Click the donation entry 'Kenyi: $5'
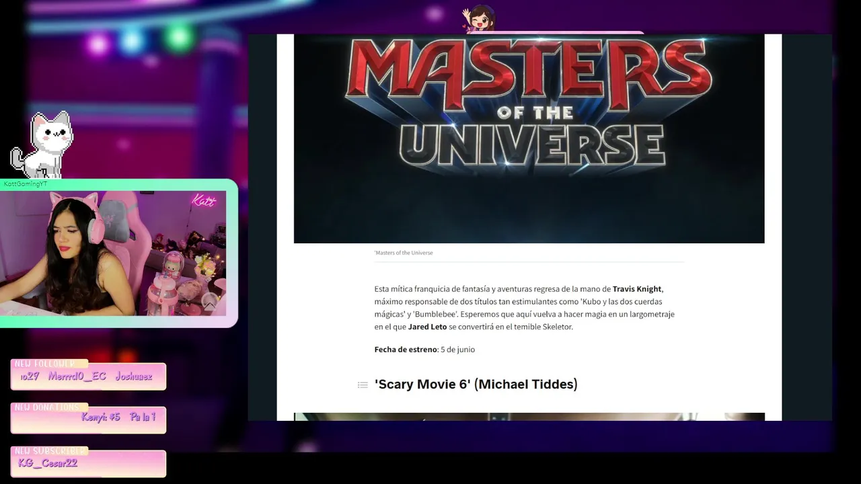This screenshot has height=484, width=861. [x=100, y=417]
